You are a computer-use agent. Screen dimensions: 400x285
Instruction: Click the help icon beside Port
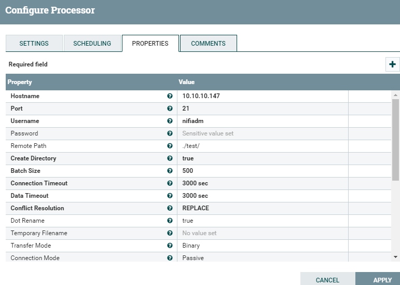(x=170, y=108)
